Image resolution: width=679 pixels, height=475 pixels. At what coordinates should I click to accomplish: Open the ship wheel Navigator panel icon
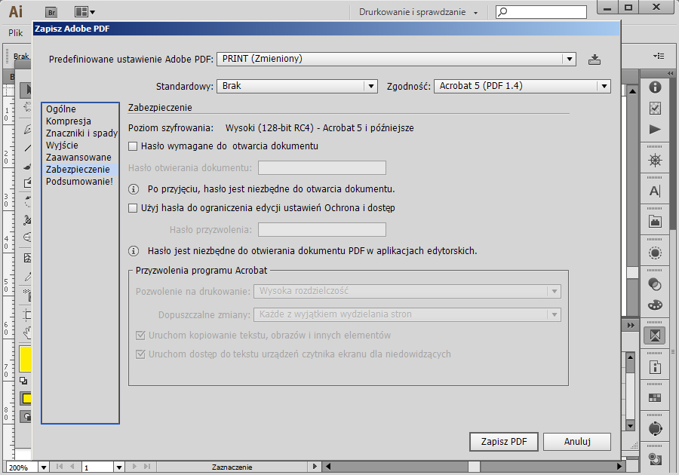coord(655,161)
